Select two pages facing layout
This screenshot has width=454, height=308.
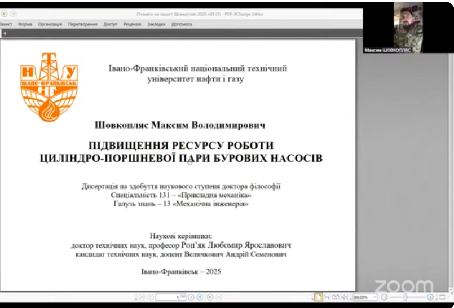tap(336, 297)
